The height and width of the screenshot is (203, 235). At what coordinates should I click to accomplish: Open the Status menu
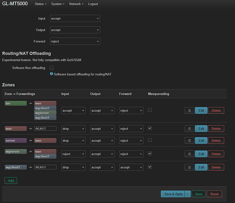[41, 4]
